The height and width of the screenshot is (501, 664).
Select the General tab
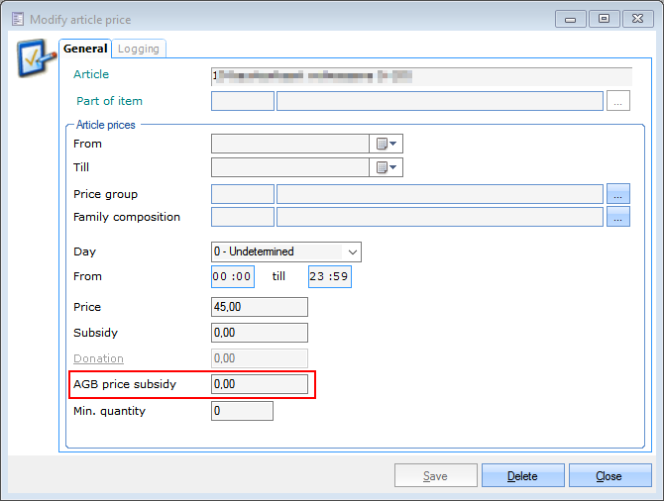[85, 49]
